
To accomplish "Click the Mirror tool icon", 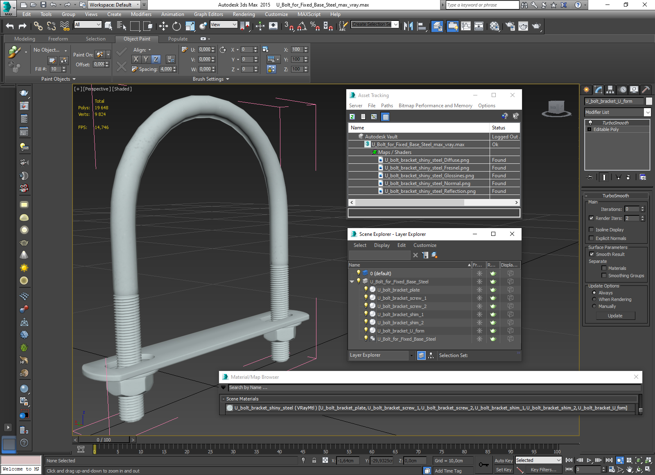I will point(408,26).
